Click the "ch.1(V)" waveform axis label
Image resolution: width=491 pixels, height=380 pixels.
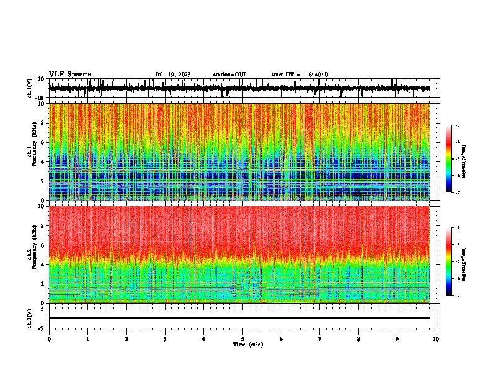(x=30, y=88)
